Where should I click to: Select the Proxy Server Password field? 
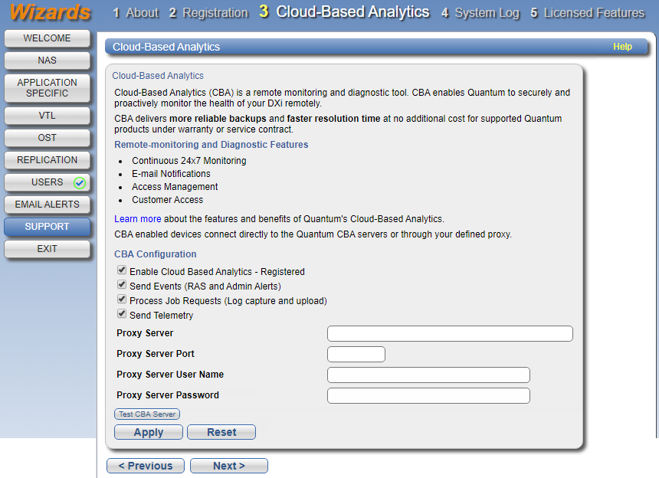coord(428,395)
